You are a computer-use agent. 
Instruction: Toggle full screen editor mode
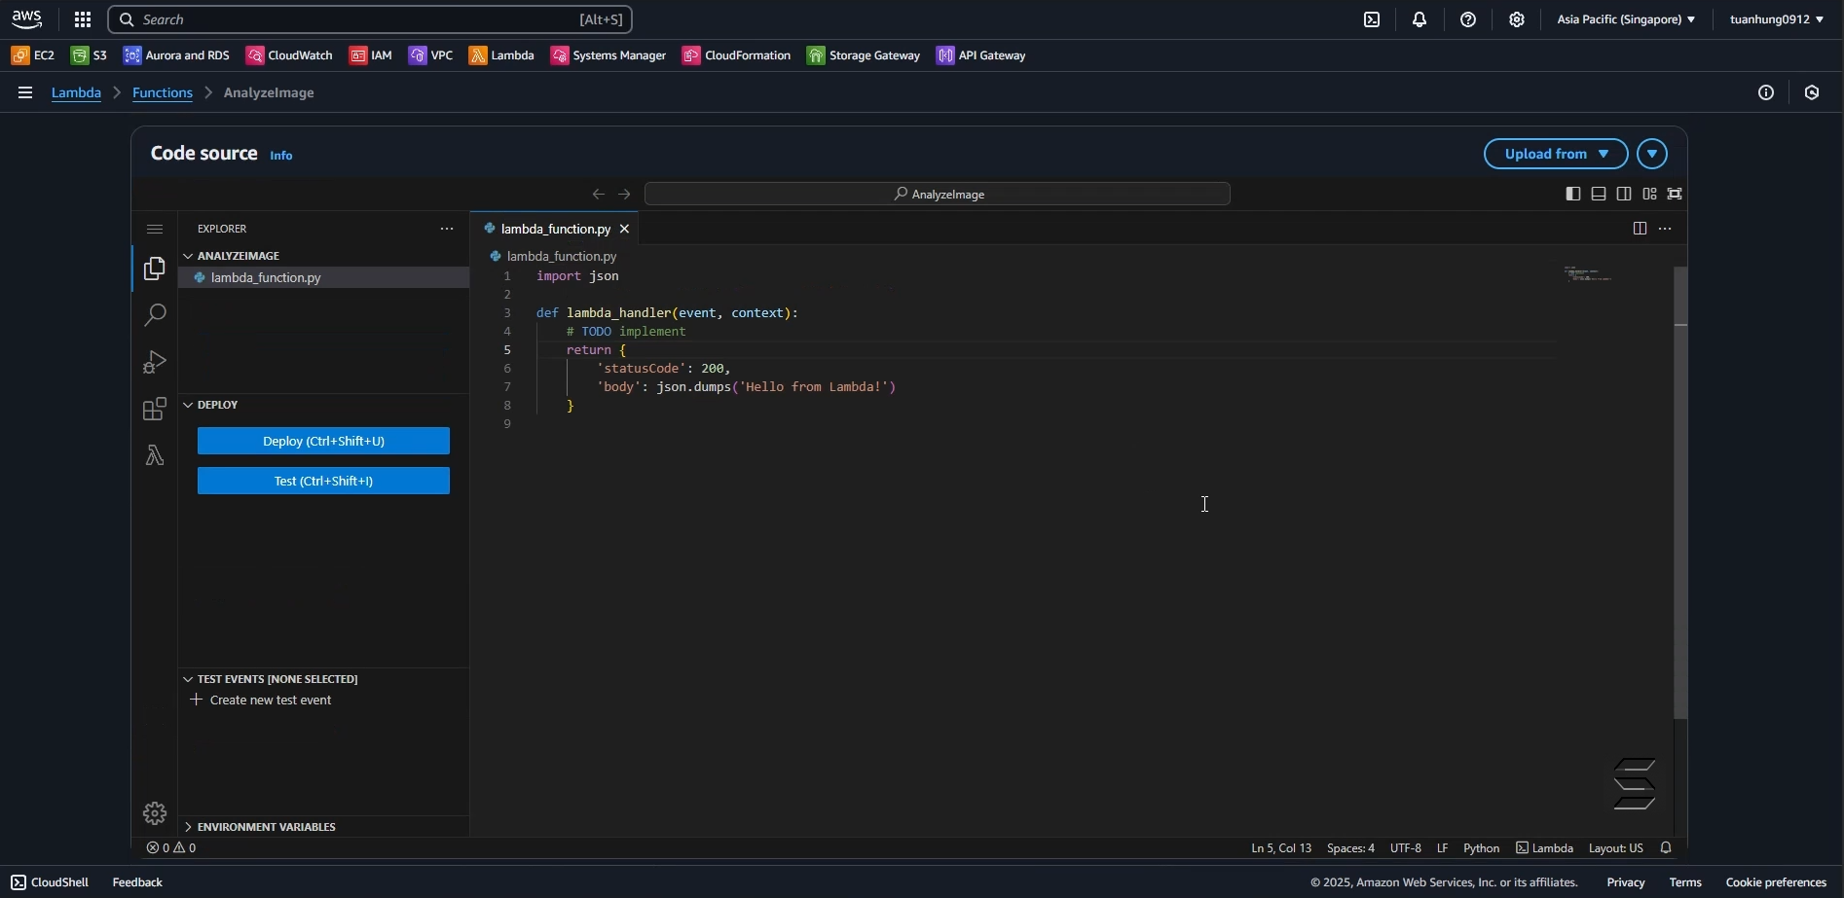1675,194
